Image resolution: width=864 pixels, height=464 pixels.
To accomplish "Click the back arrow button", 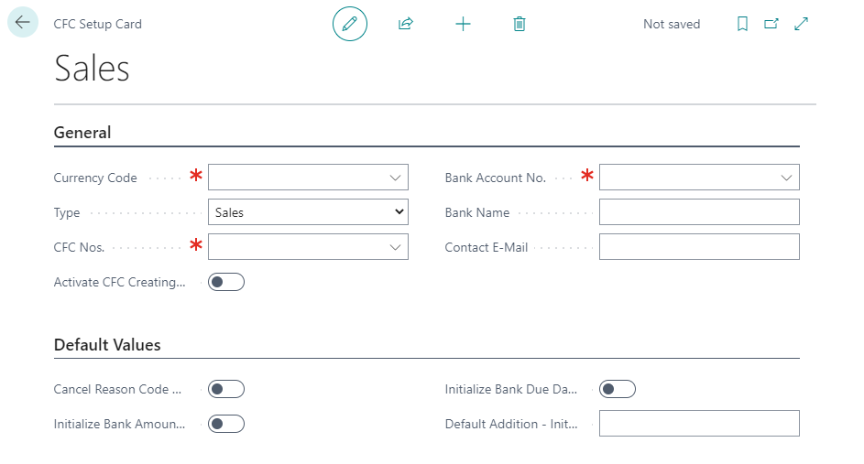I will tap(23, 23).
